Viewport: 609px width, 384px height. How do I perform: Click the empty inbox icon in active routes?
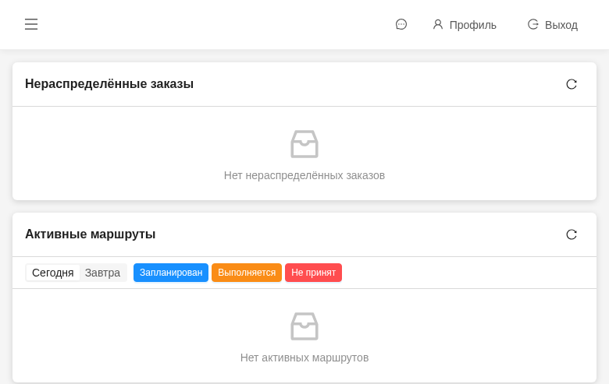304,326
